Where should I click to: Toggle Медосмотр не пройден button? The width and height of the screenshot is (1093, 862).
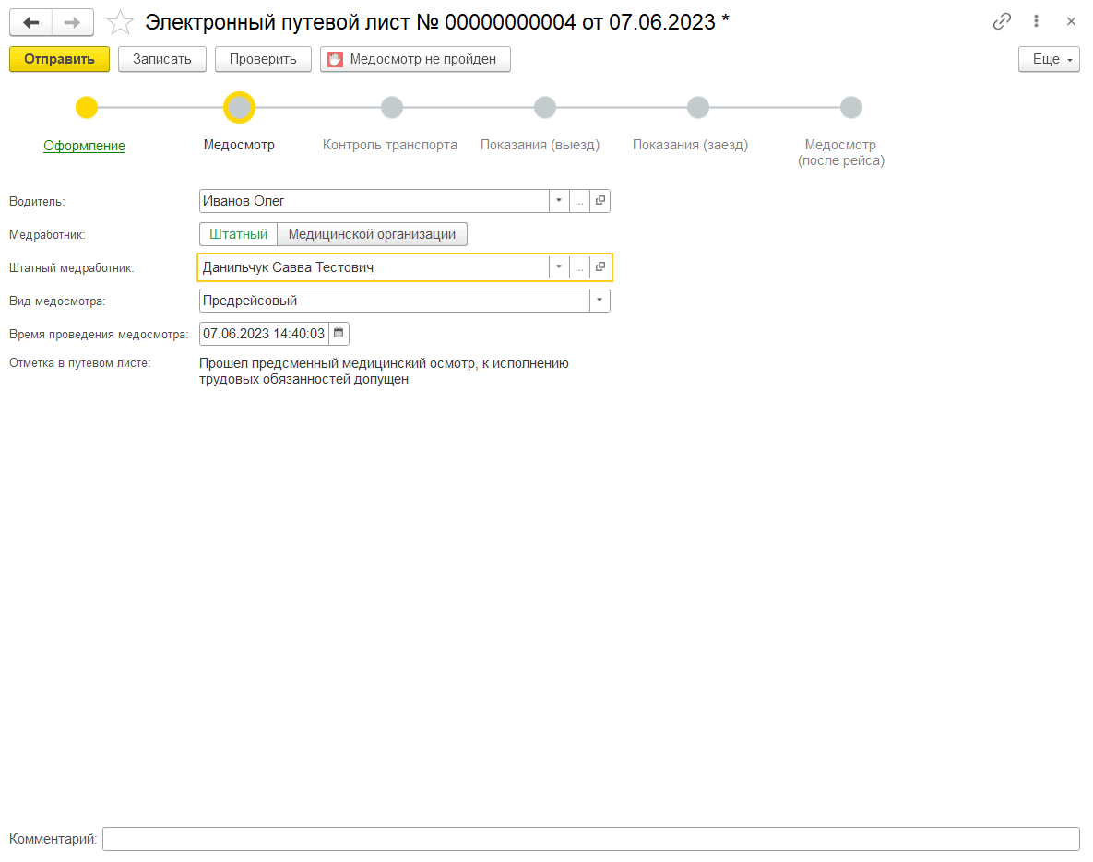[415, 59]
